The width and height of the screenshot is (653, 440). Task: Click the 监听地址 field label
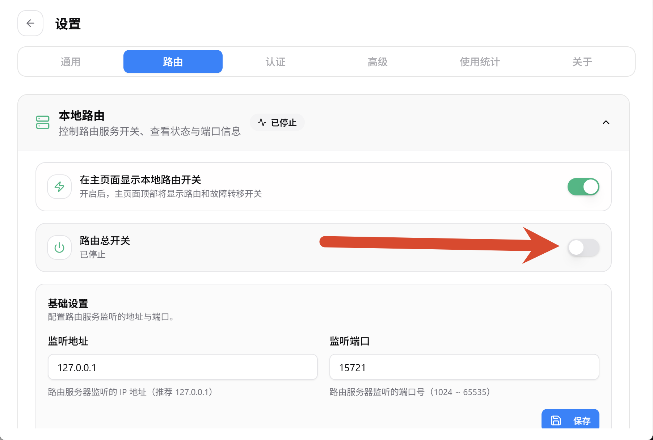[x=68, y=341]
